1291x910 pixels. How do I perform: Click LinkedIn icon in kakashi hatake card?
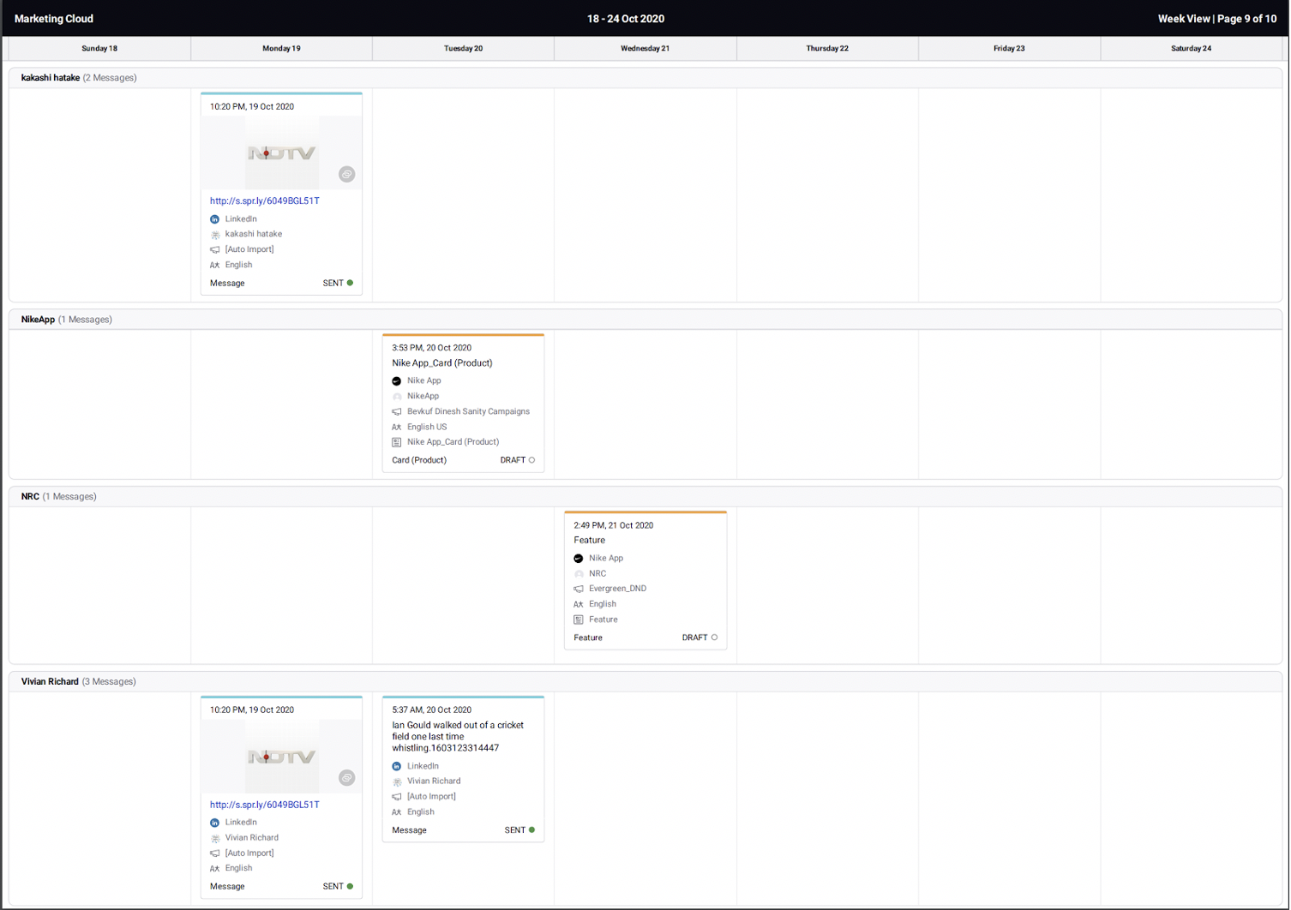coord(215,219)
